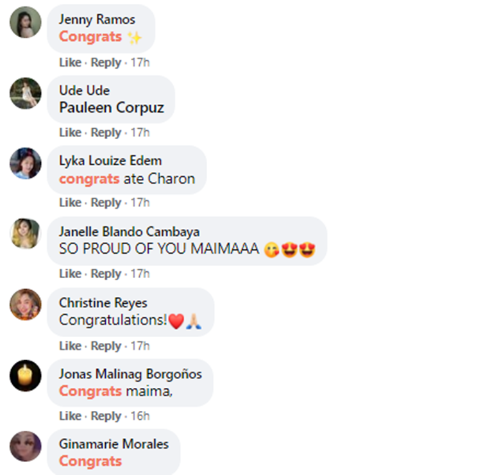Image resolution: width=481 pixels, height=475 pixels.
Task: Open the Christine Reyes name link
Action: click(103, 303)
